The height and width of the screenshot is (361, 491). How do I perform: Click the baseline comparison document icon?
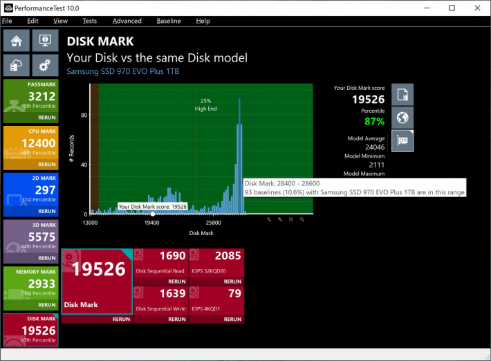point(402,94)
